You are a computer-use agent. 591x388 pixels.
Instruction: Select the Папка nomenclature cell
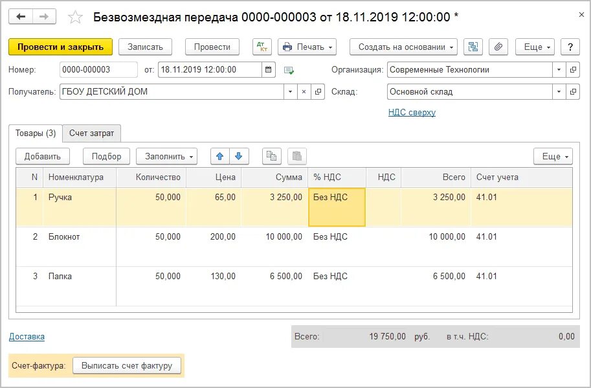pyautogui.click(x=80, y=286)
